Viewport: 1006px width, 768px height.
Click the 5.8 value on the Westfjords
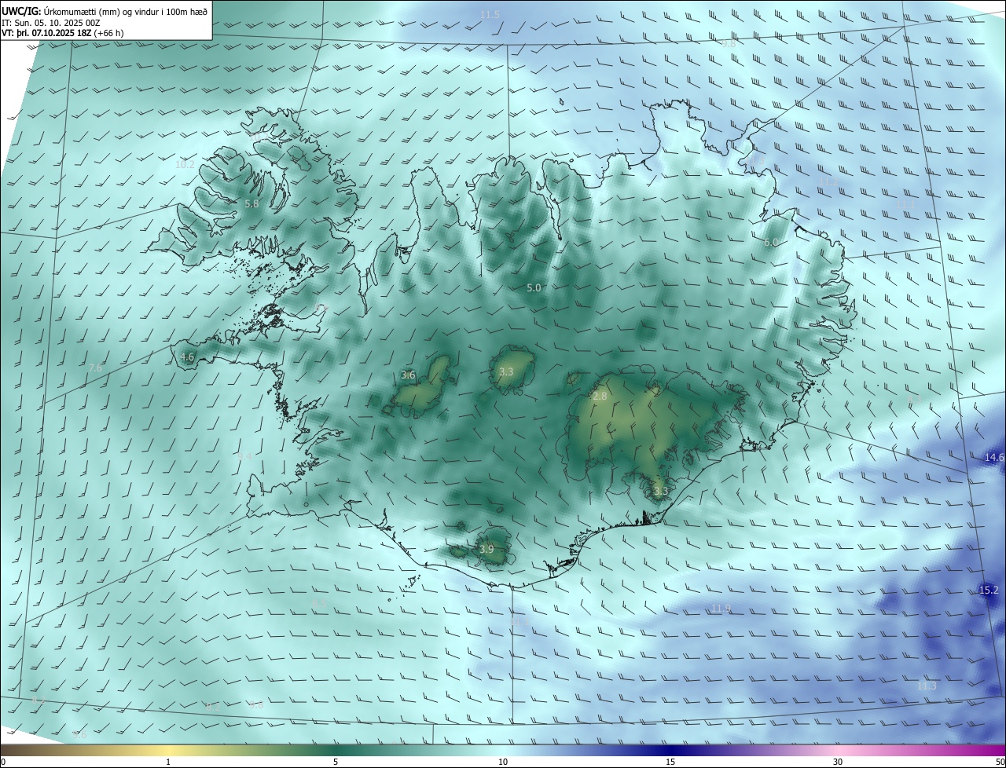click(251, 204)
